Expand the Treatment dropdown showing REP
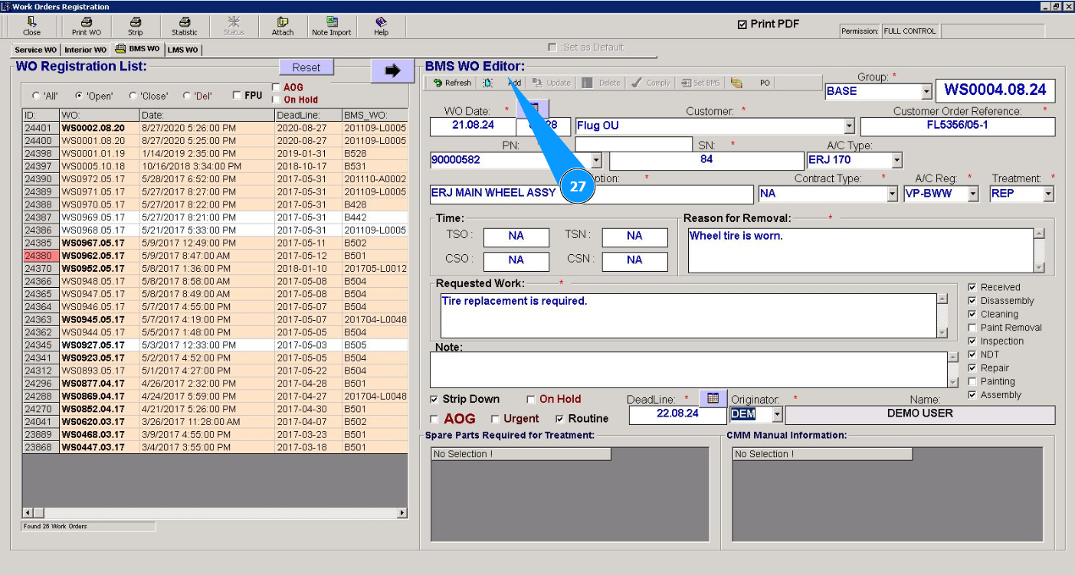Screen dimensions: 1075x575 point(1047,194)
